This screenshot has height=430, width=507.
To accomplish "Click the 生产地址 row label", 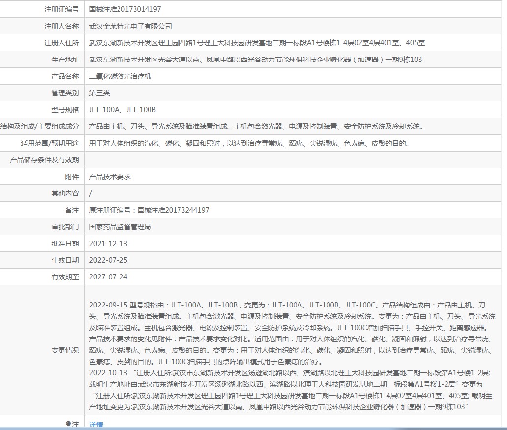I will point(65,60).
